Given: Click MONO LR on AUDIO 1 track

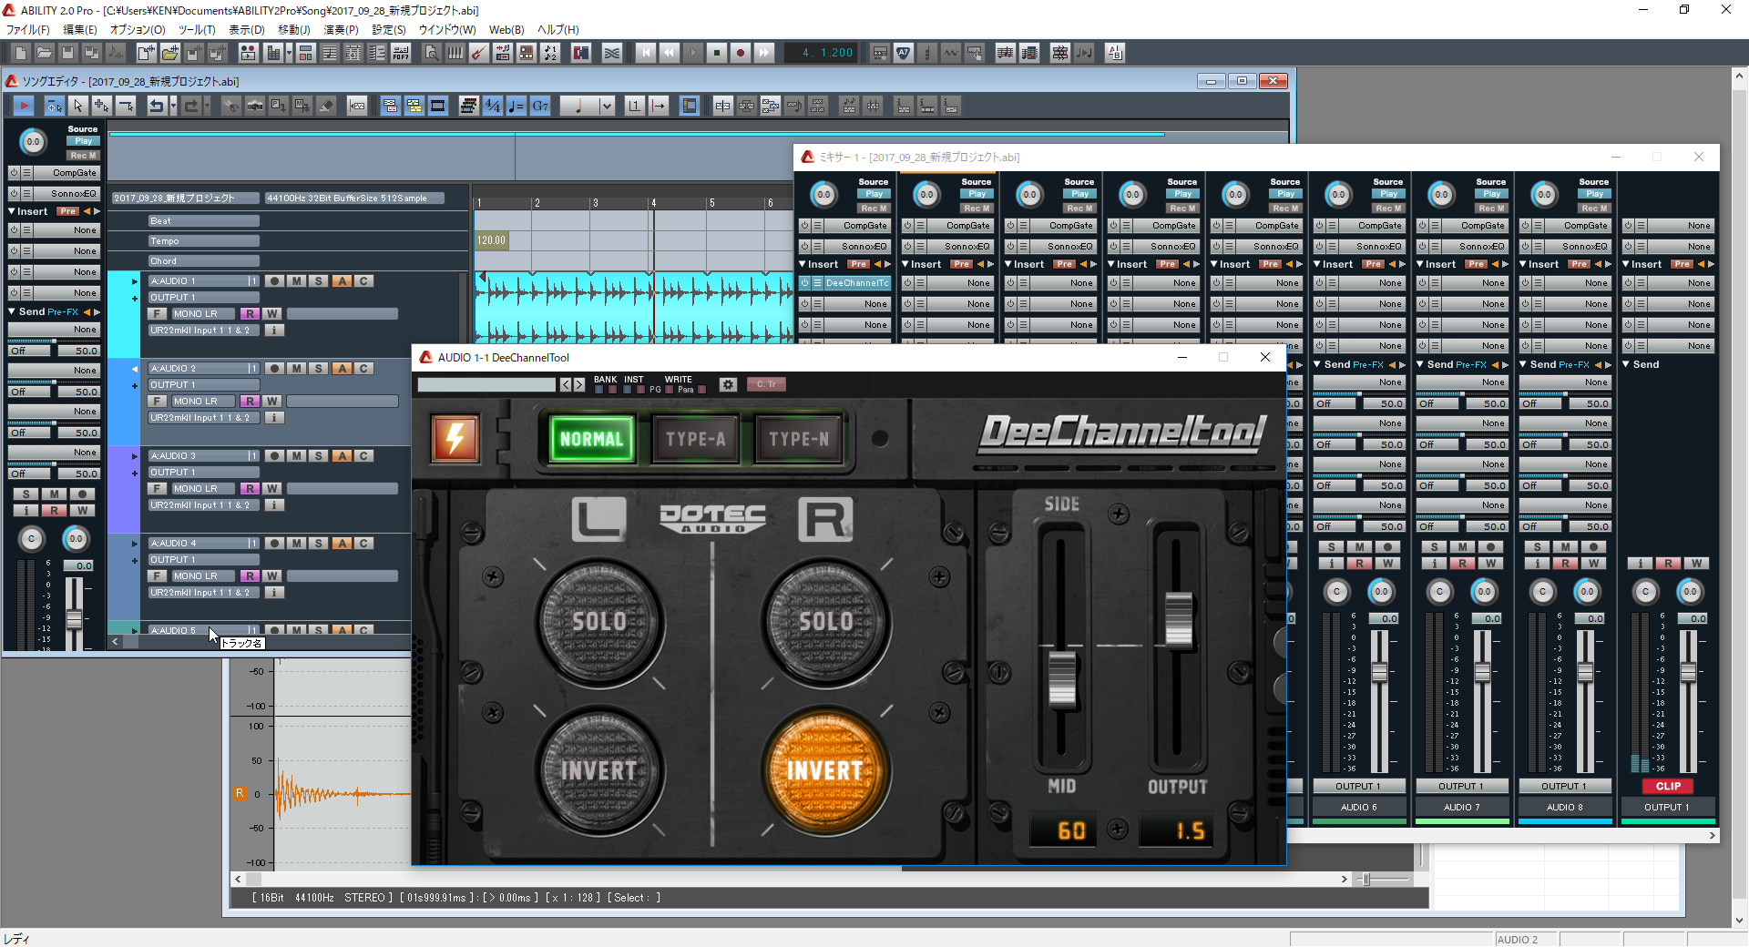Looking at the screenshot, I should 203,313.
